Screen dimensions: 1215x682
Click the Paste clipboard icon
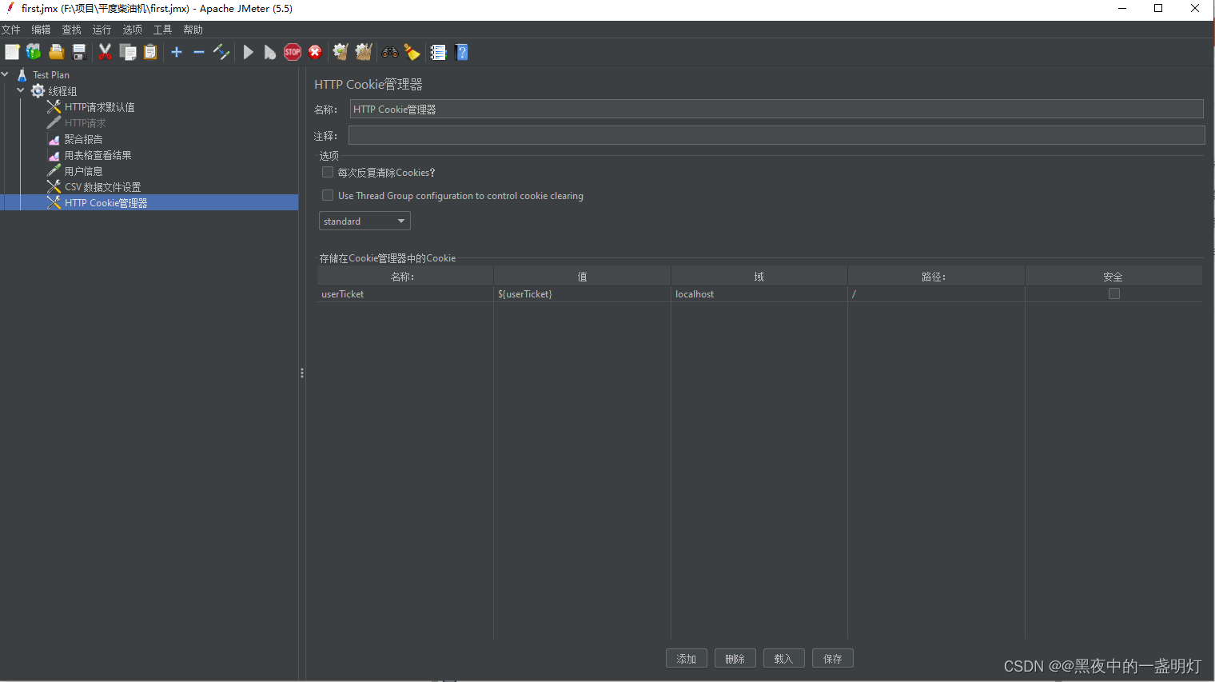coord(150,52)
